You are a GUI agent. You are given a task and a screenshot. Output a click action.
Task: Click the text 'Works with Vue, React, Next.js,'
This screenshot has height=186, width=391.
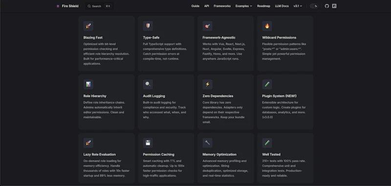(223, 44)
